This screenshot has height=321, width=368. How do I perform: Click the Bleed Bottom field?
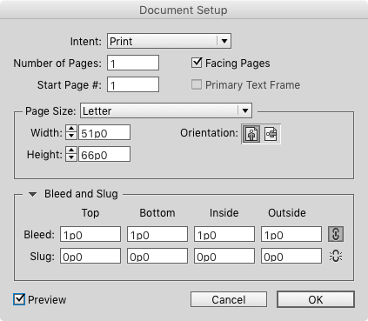pos(157,234)
